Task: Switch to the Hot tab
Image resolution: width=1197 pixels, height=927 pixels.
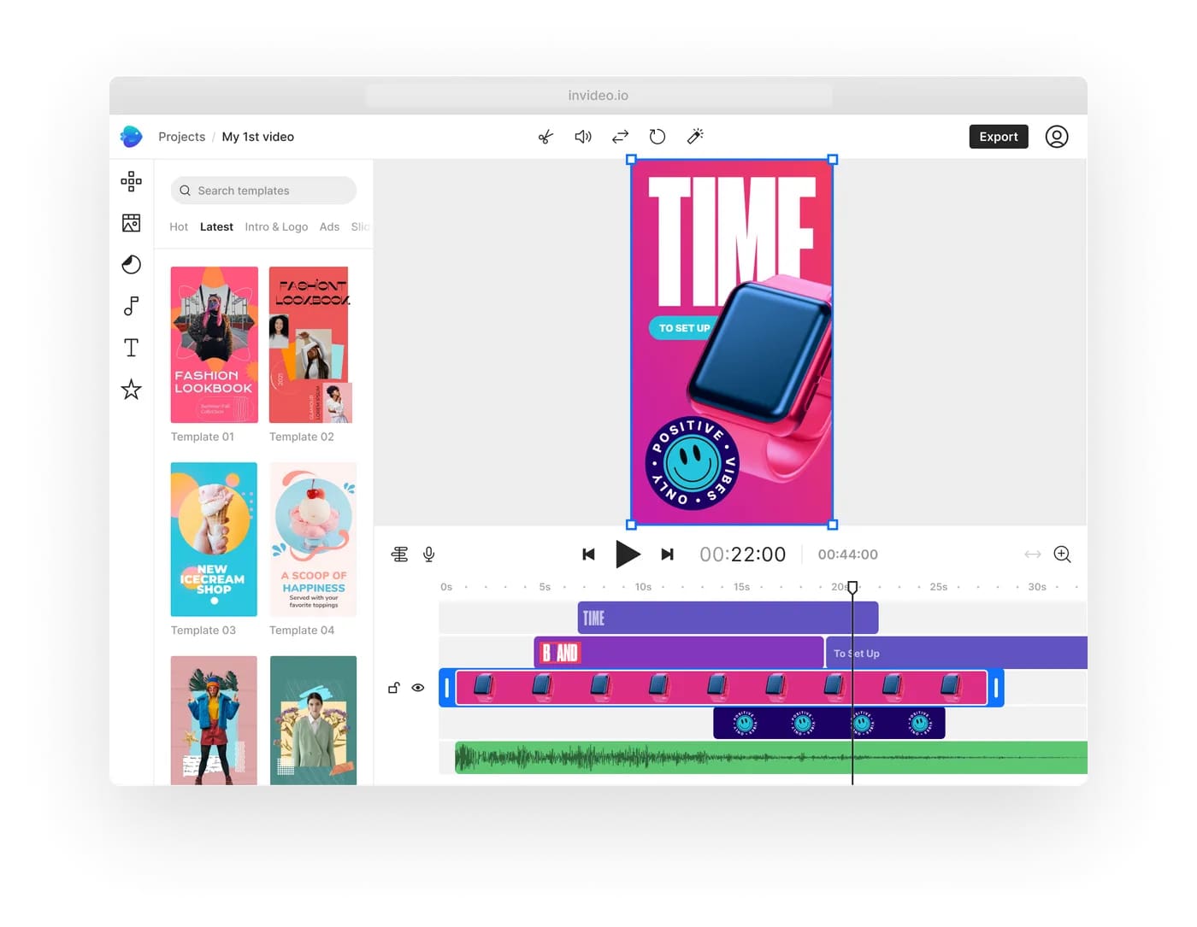Action: click(179, 226)
